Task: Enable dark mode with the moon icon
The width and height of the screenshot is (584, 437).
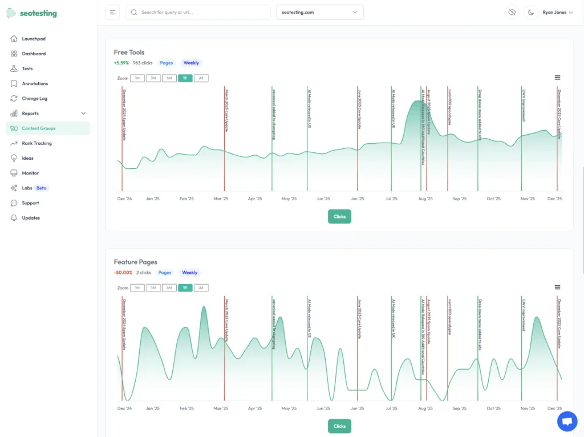Action: pyautogui.click(x=530, y=12)
